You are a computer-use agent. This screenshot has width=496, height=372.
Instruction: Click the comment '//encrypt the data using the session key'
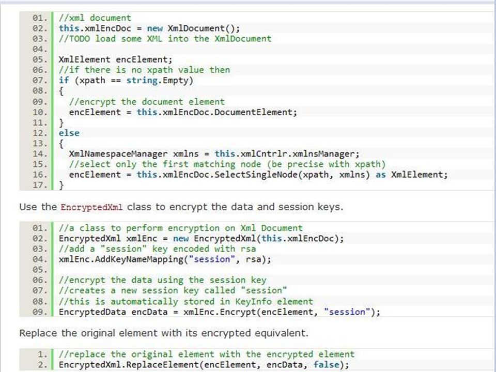pyautogui.click(x=163, y=280)
